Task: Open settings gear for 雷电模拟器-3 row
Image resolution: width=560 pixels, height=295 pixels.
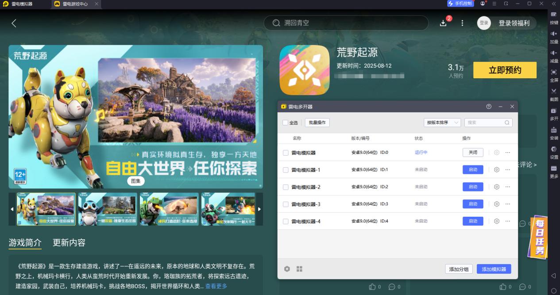Action: [x=497, y=204]
